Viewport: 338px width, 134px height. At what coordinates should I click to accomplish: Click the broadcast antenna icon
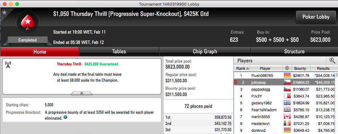8,64
